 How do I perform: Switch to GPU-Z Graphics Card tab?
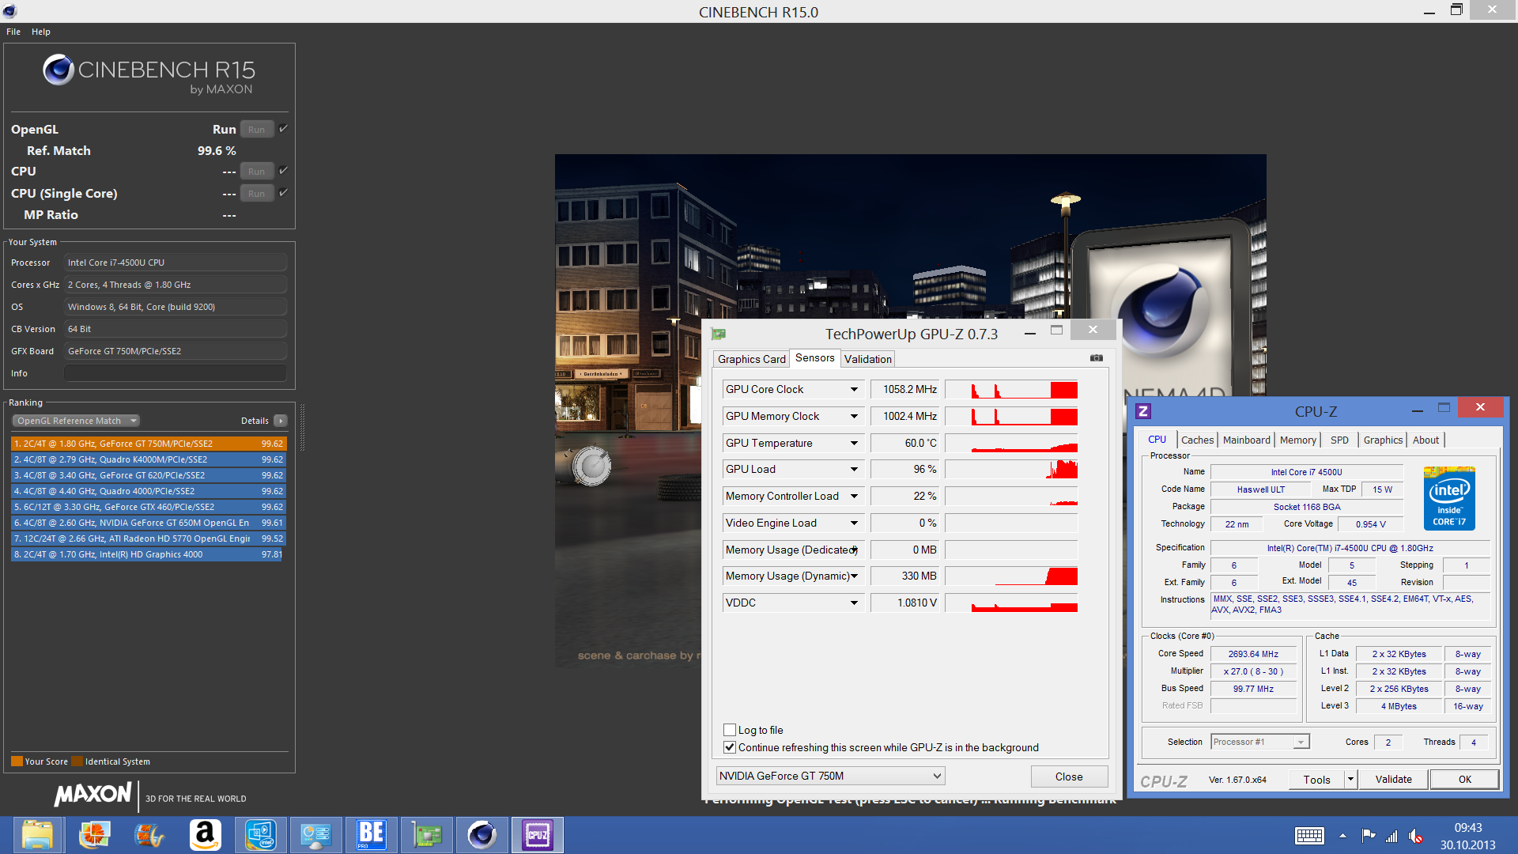(x=751, y=359)
